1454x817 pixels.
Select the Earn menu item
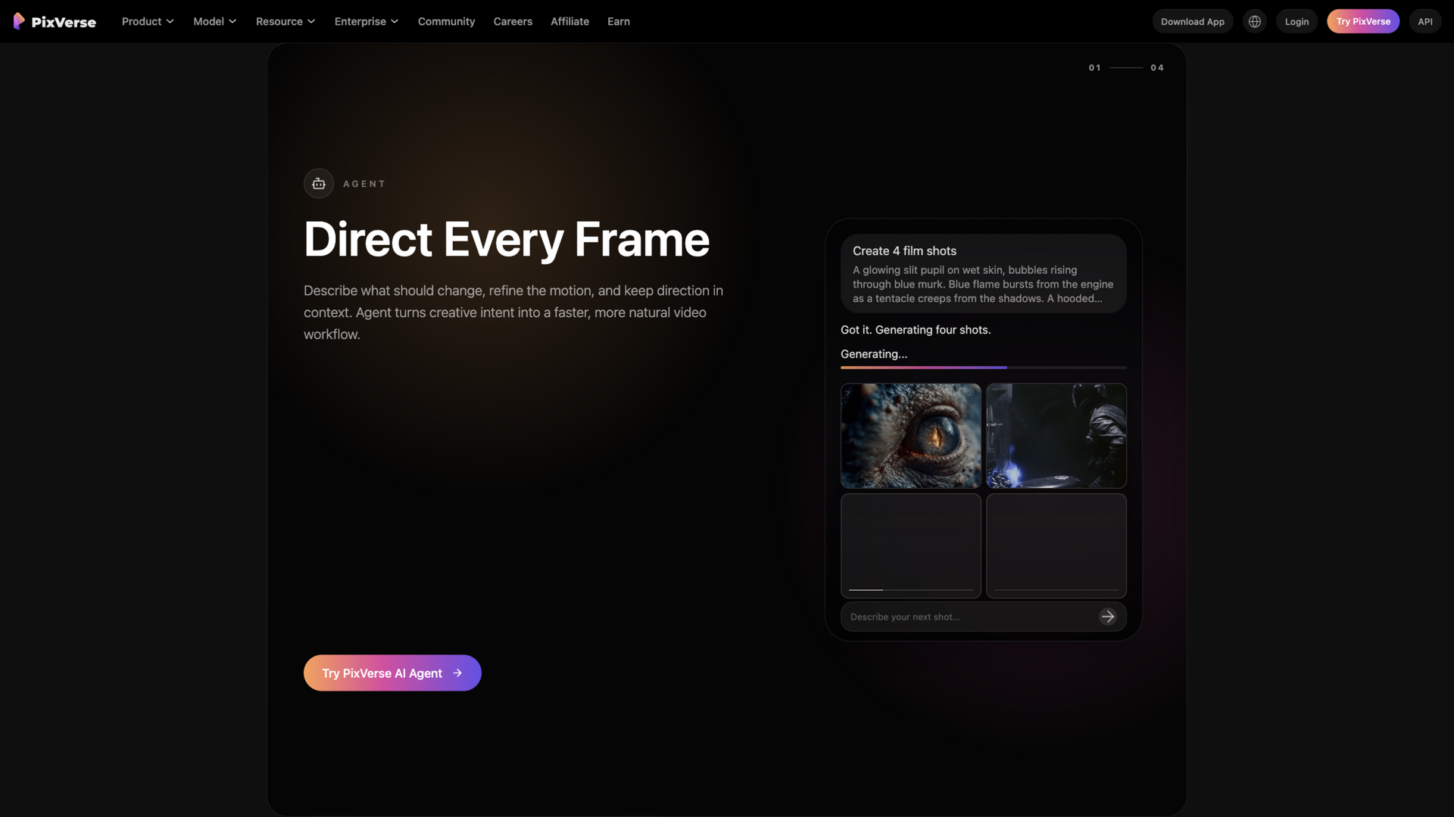[619, 21]
